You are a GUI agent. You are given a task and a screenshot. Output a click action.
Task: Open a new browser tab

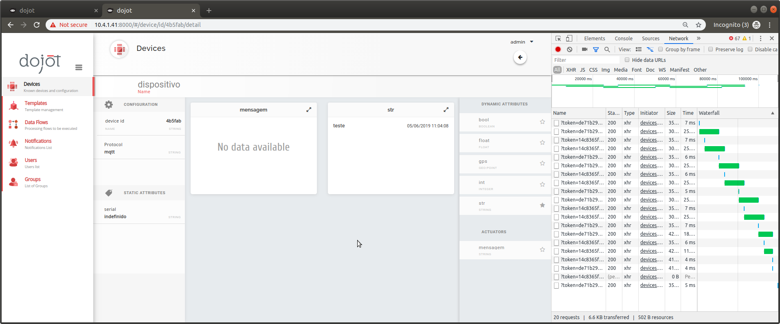click(209, 11)
